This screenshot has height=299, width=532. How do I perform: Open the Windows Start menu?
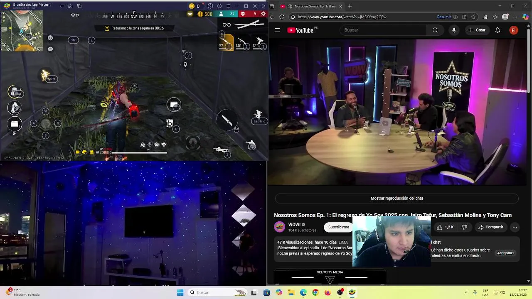click(x=180, y=292)
